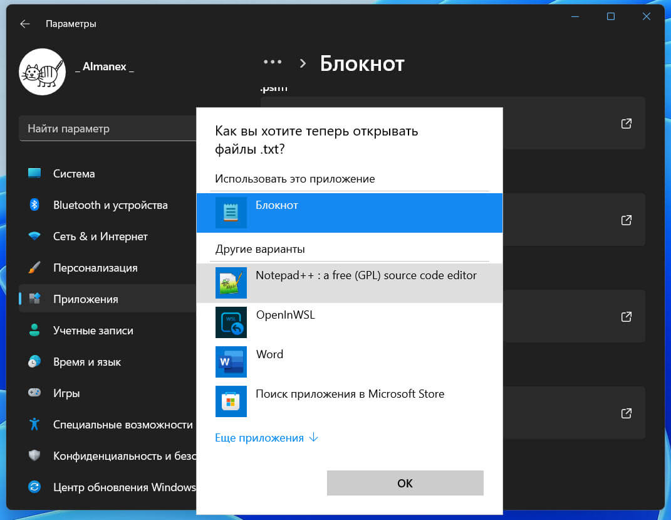Click the Windows Update refresh icon
This screenshot has width=671, height=520.
pos(34,487)
